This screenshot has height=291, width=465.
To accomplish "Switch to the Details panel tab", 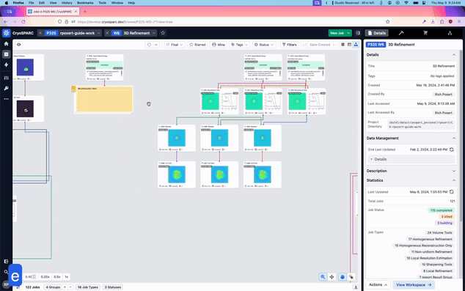I will click(377, 33).
